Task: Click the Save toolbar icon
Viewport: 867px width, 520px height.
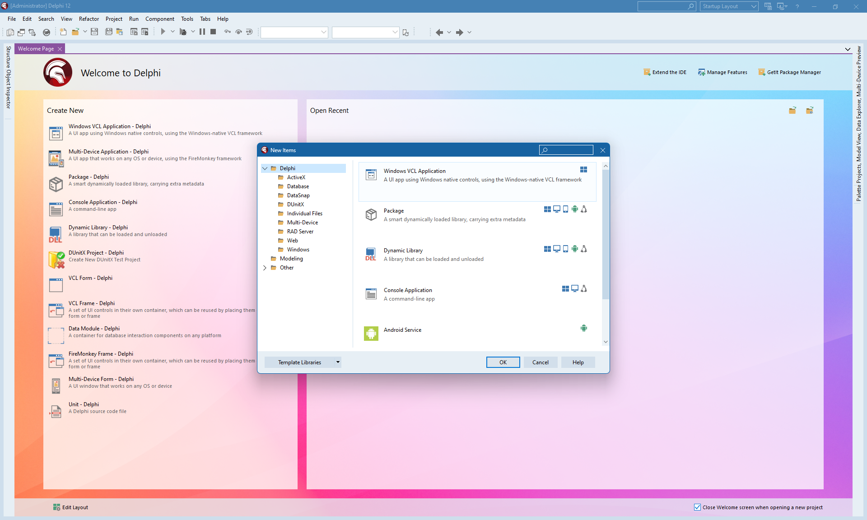Action: (x=94, y=32)
